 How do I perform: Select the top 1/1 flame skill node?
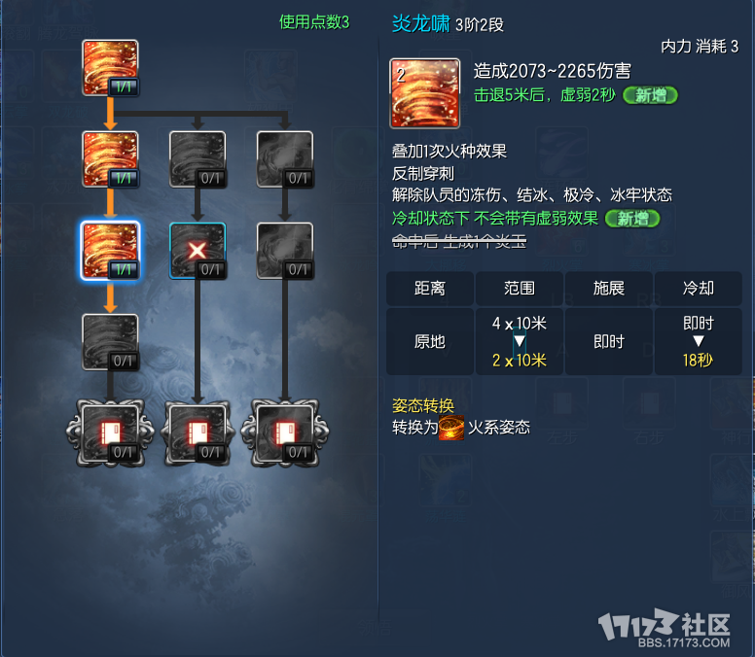coord(110,68)
